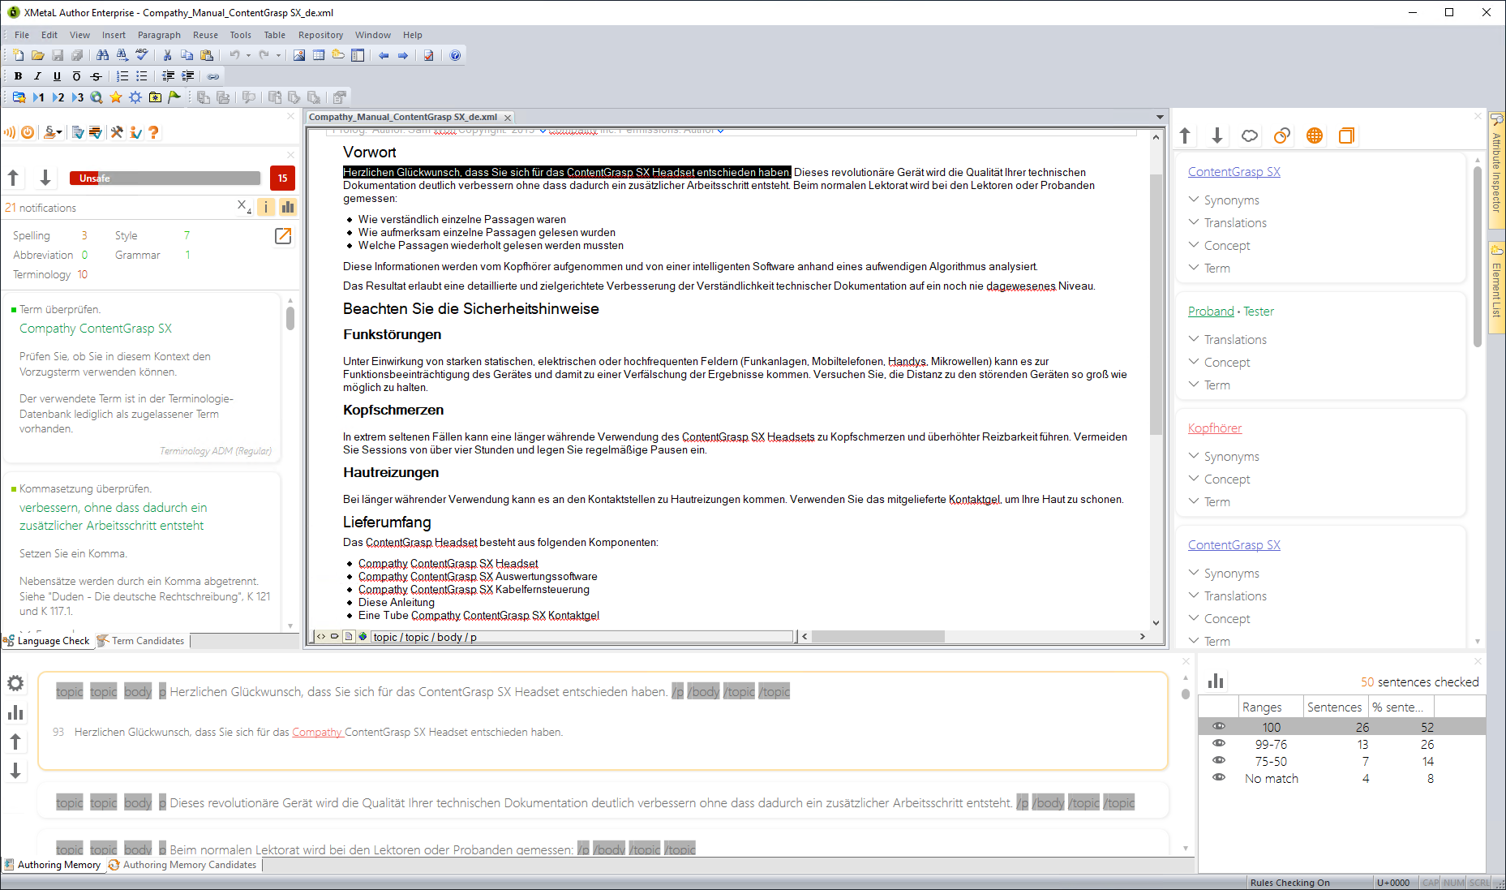The width and height of the screenshot is (1506, 890).
Task: Toggle visibility eye for No match row
Action: [1218, 778]
